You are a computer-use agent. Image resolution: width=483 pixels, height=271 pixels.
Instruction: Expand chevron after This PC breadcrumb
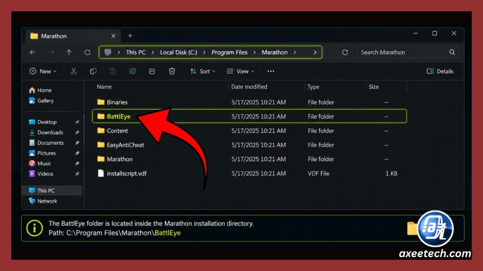153,52
